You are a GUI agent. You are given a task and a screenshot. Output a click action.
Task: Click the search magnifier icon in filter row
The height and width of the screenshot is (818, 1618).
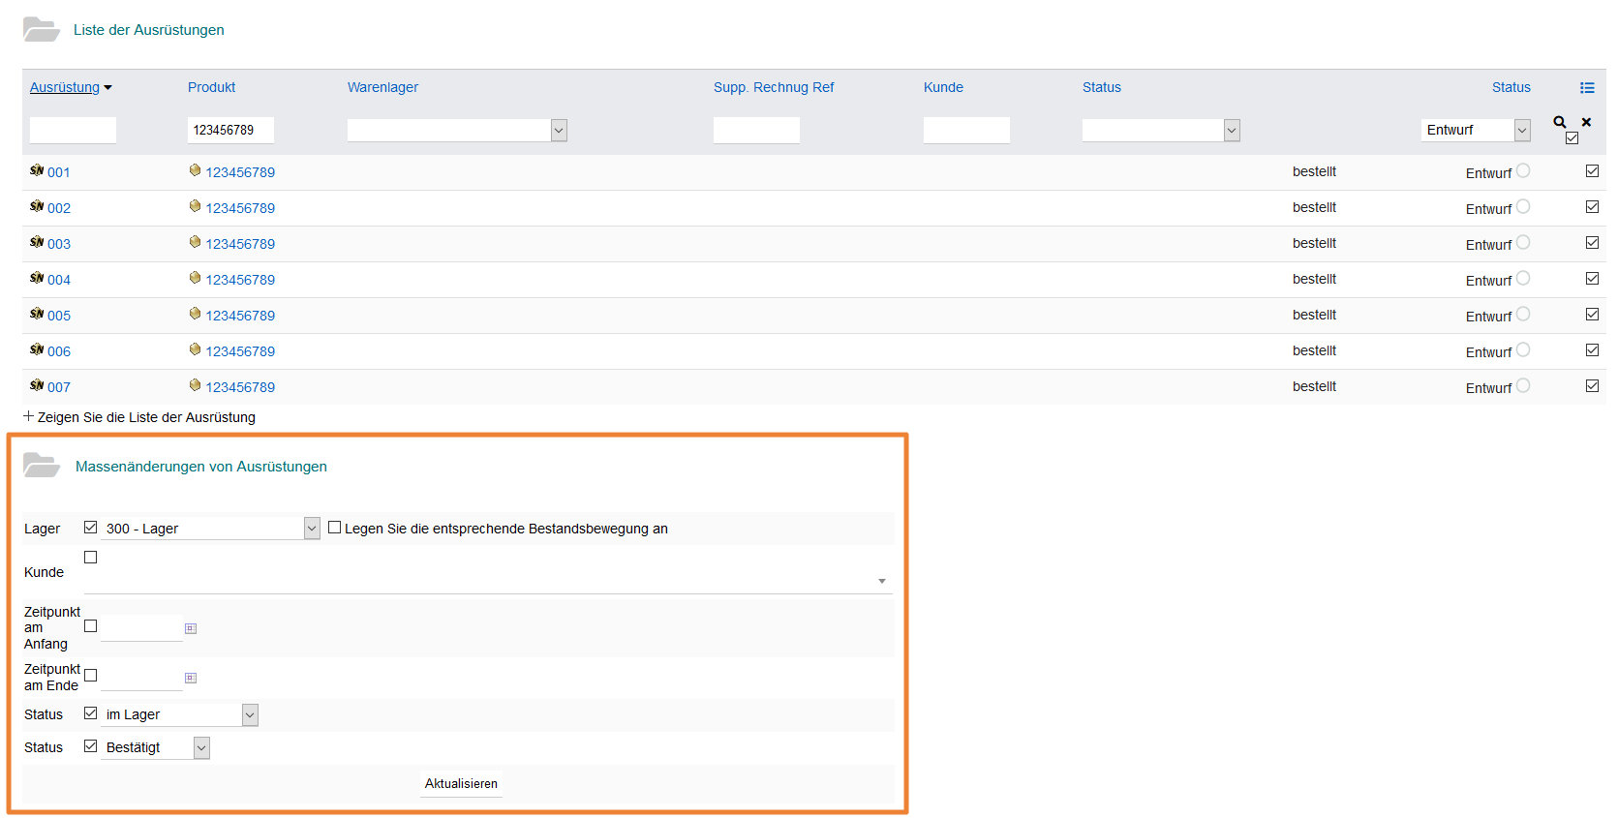coord(1559,122)
